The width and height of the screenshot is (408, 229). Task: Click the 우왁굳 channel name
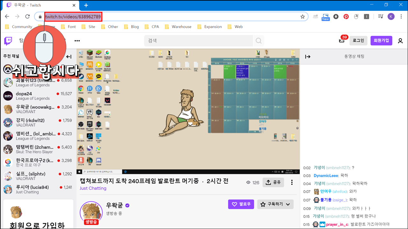pos(114,205)
